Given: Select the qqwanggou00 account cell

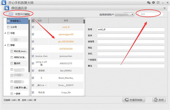Looking at the screenshot, I should pyautogui.click(x=66, y=34).
